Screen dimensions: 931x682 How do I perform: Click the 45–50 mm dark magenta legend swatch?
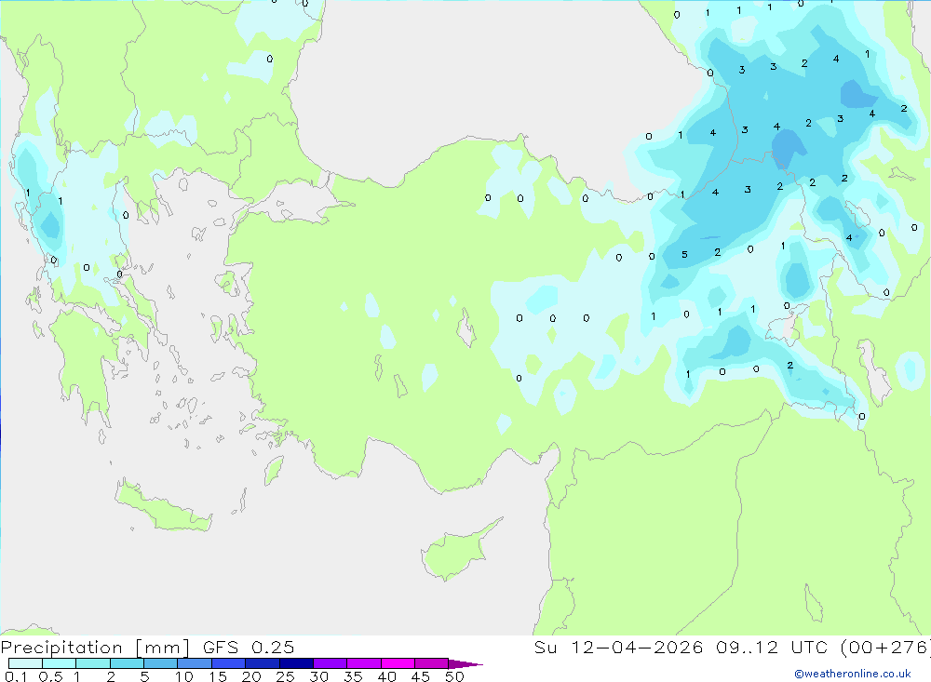coord(431,663)
